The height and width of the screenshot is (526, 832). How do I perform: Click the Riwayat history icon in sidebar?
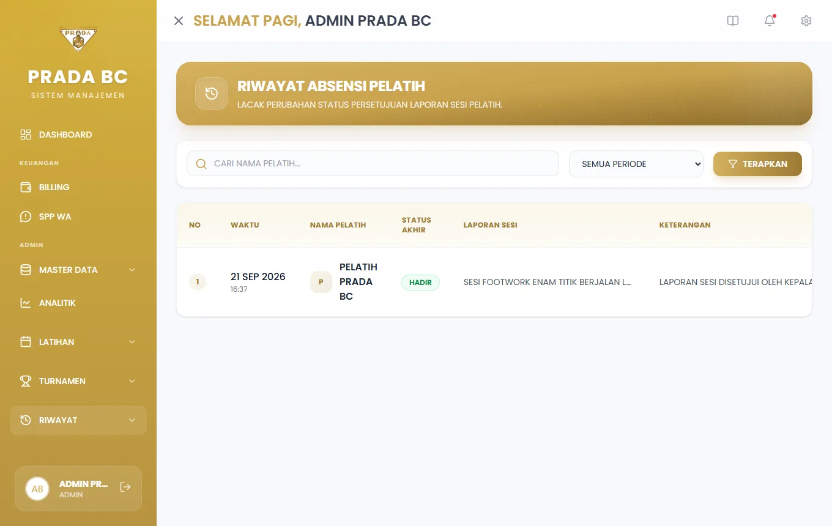tap(26, 420)
